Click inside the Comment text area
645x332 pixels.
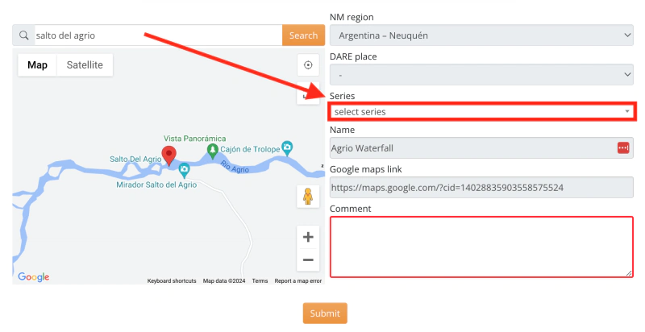coord(481,247)
